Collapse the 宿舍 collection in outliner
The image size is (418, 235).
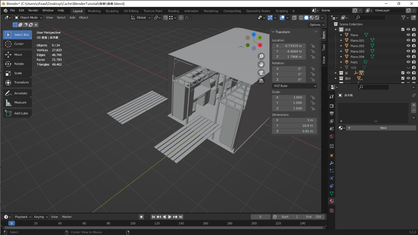coord(336,30)
